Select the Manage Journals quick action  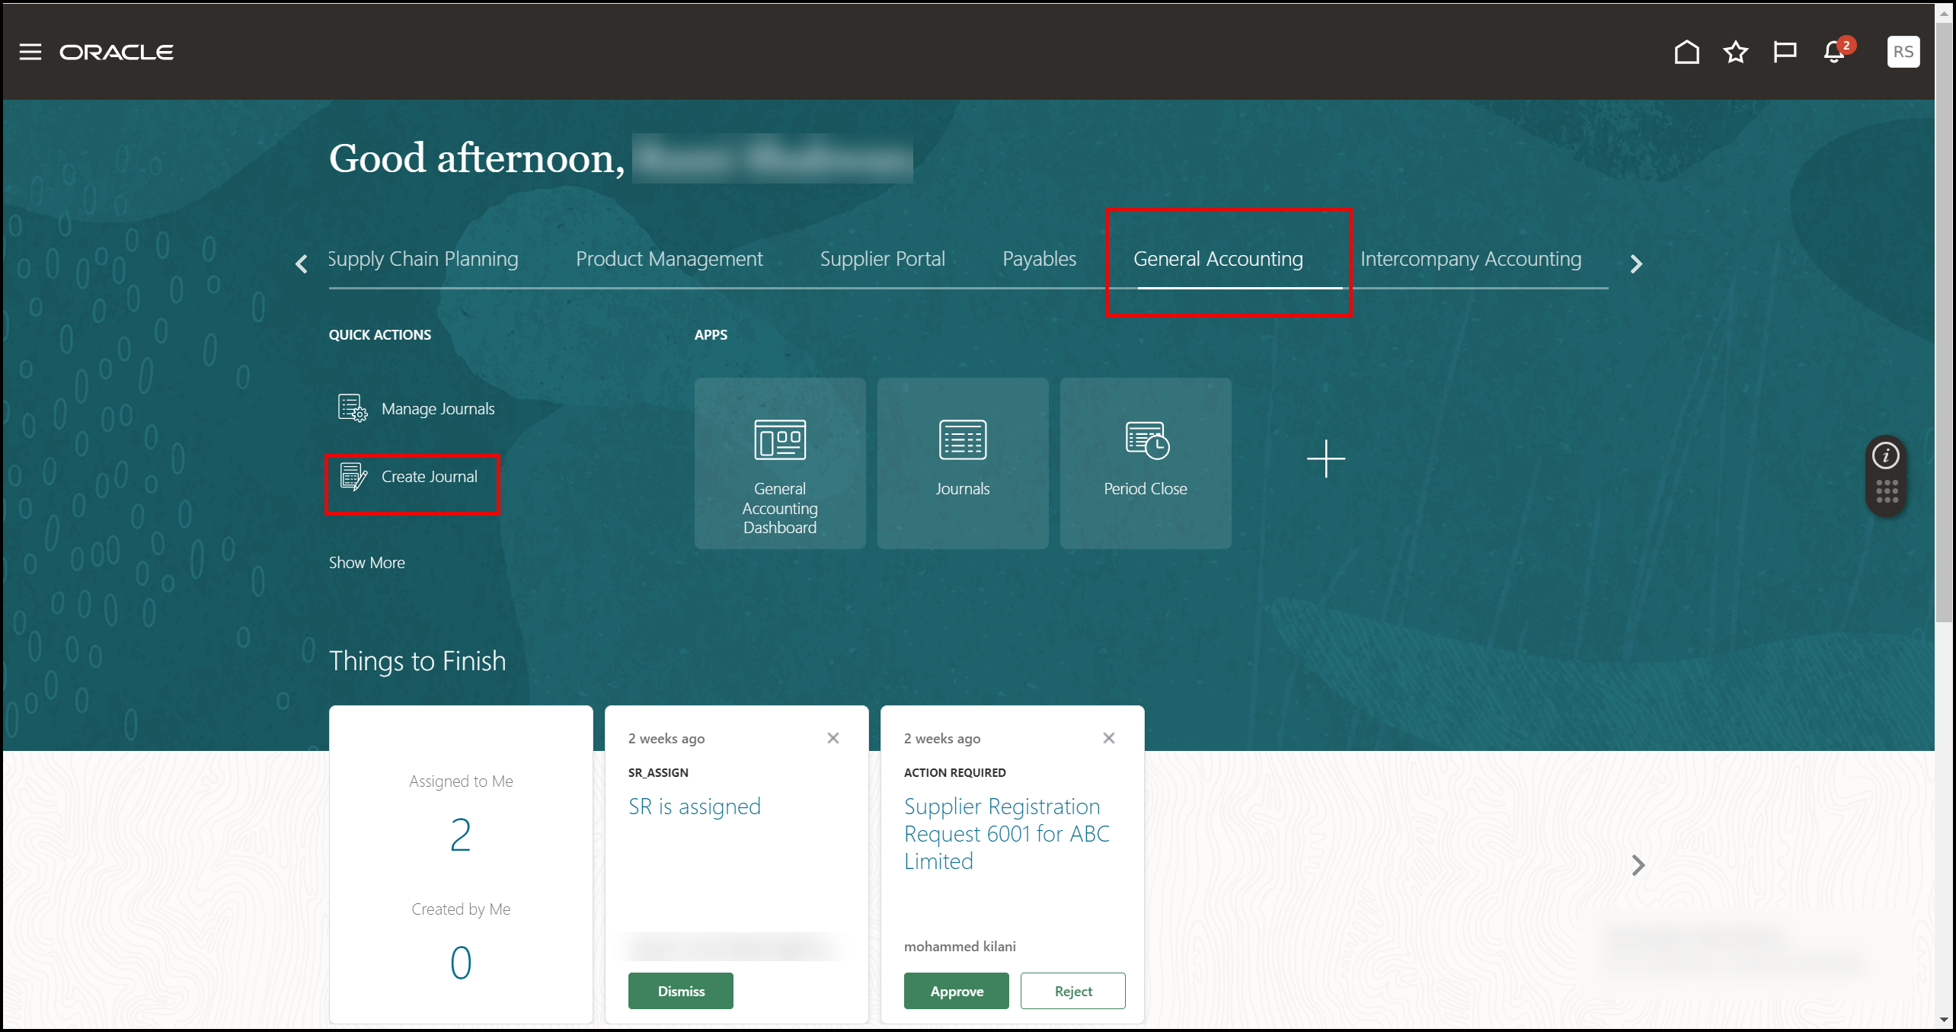click(438, 408)
